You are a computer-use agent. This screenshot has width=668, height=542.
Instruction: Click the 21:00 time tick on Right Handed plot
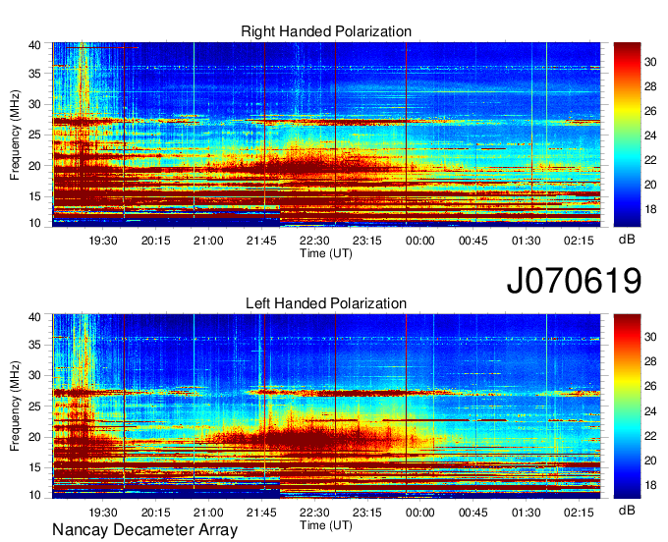click(208, 241)
